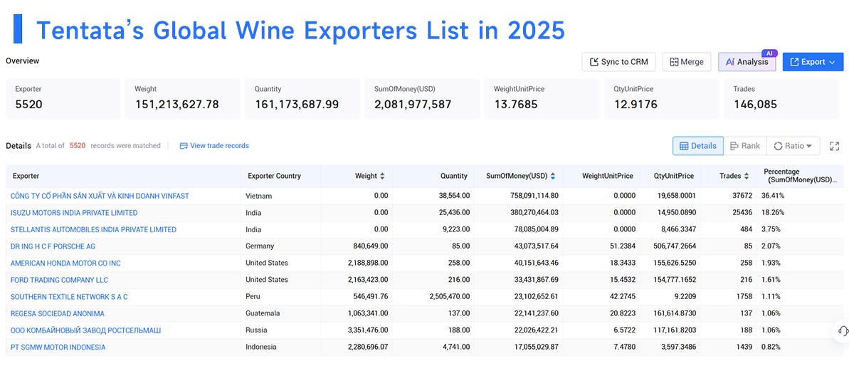Open FORD TRADING COMPANY LLC link

click(59, 280)
